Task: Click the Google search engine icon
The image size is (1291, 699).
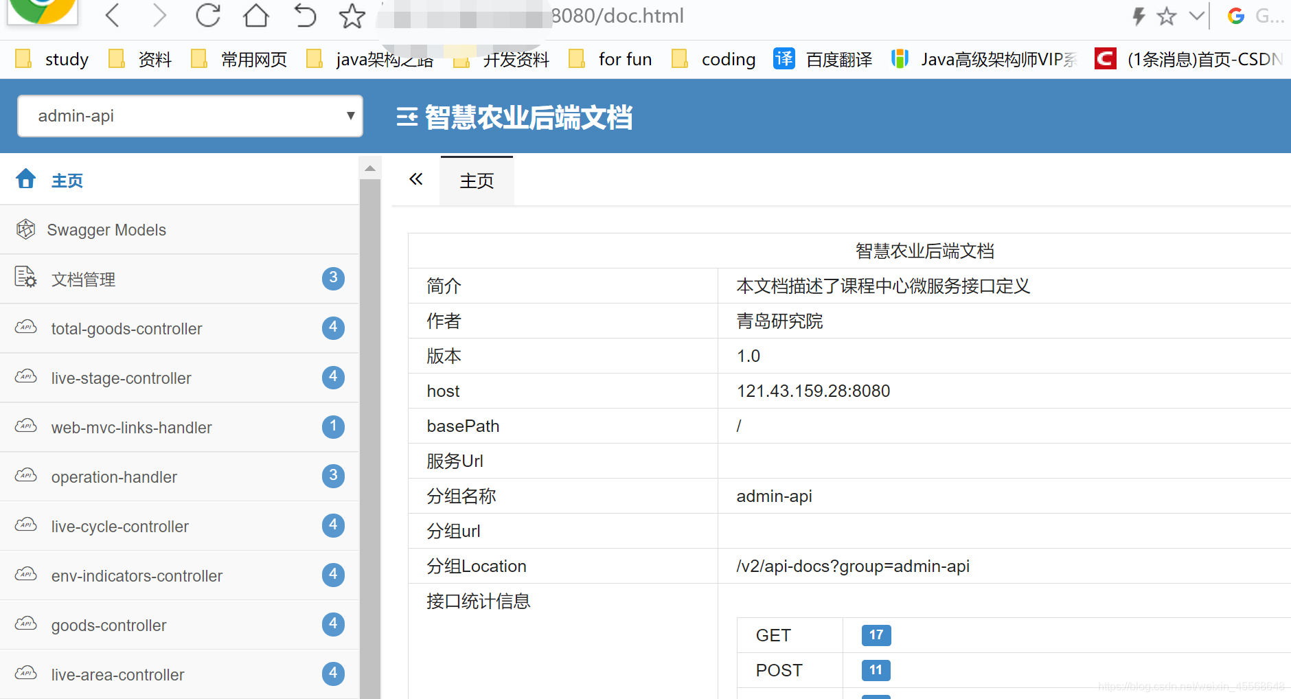Action: pos(1236,16)
